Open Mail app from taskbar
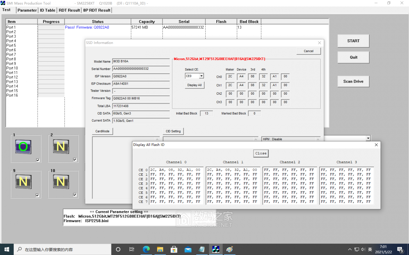 pos(188,249)
